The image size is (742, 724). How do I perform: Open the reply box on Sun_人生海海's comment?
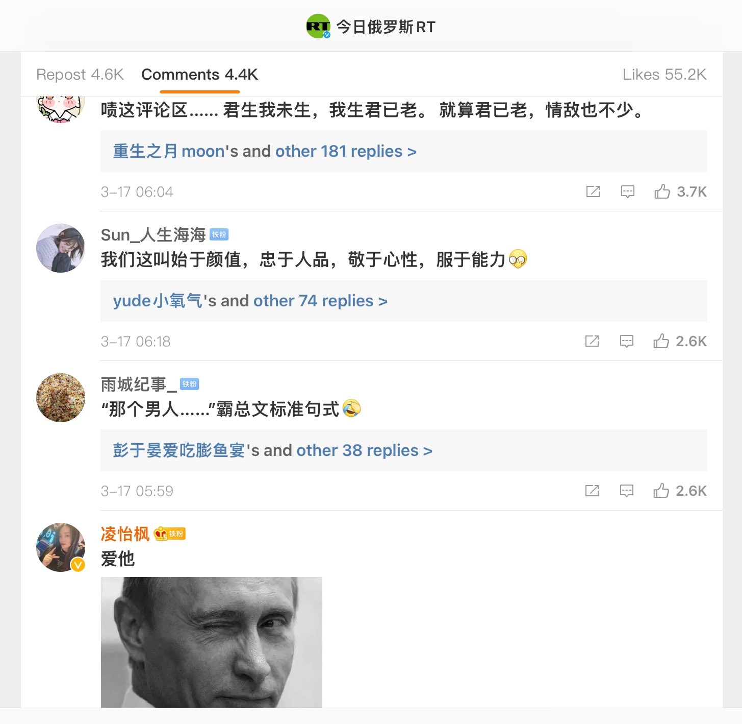(x=626, y=341)
